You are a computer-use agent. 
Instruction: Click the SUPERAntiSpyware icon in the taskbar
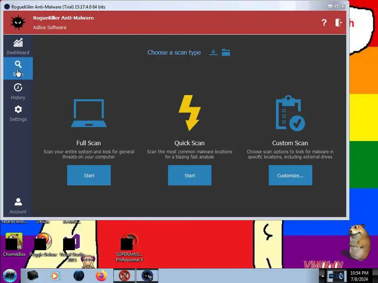(124, 276)
